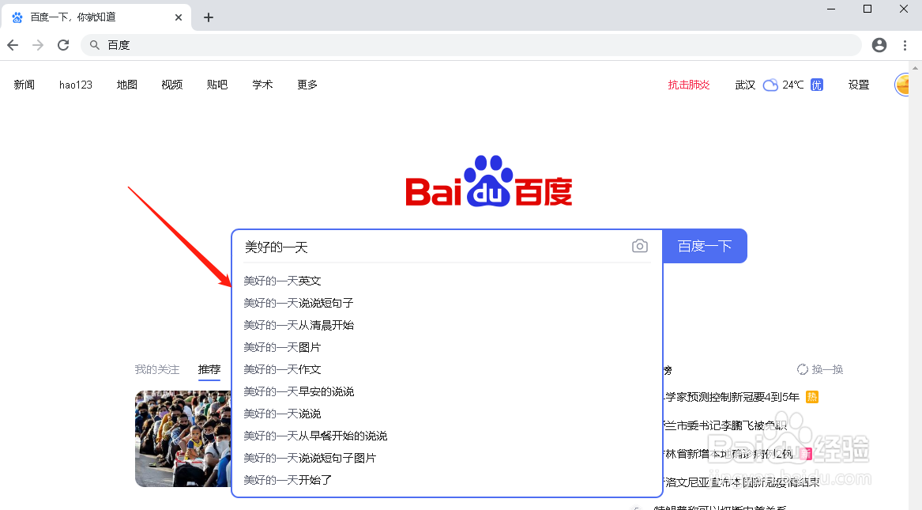Select suggestion 美好的一天从清晨开始
This screenshot has width=922, height=510.
click(299, 325)
